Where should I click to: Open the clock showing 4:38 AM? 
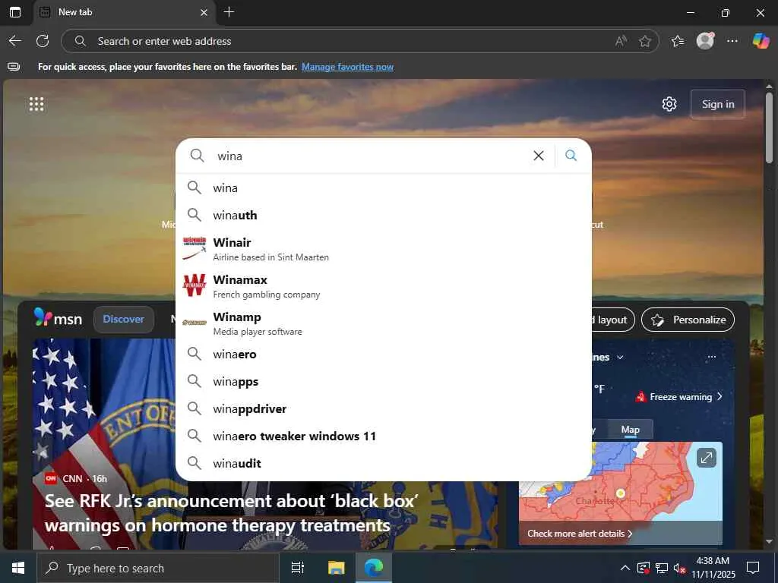pyautogui.click(x=713, y=568)
